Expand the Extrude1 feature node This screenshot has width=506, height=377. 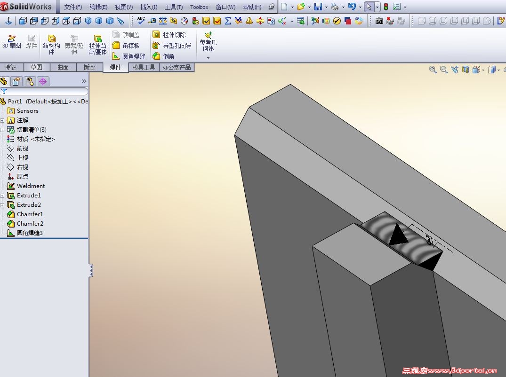tap(2, 196)
